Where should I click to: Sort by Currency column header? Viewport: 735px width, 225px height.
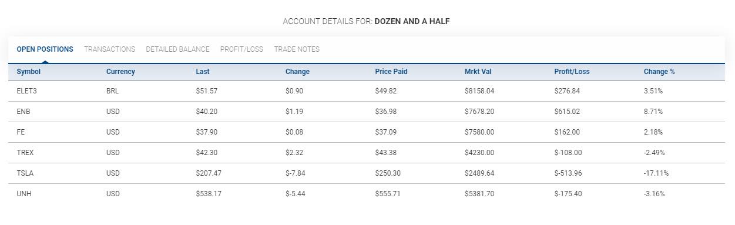(x=120, y=72)
